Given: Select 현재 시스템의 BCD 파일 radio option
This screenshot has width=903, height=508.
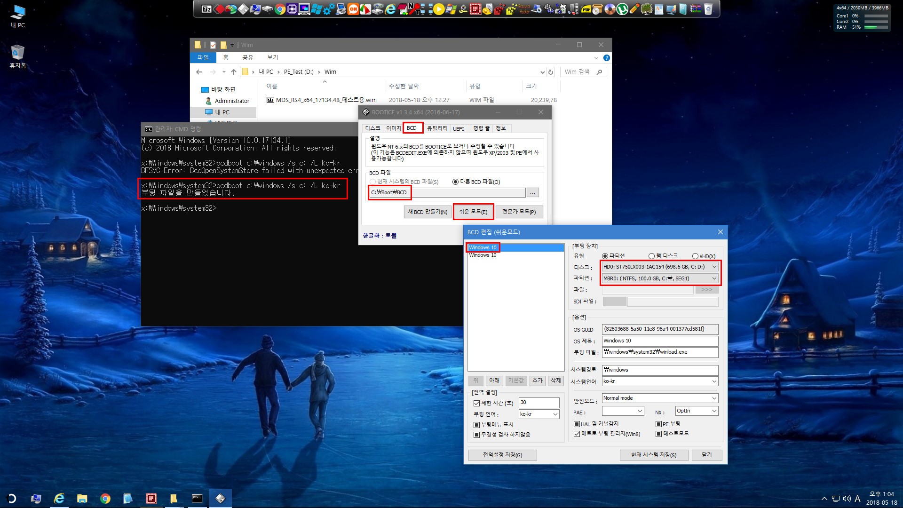Looking at the screenshot, I should [372, 182].
